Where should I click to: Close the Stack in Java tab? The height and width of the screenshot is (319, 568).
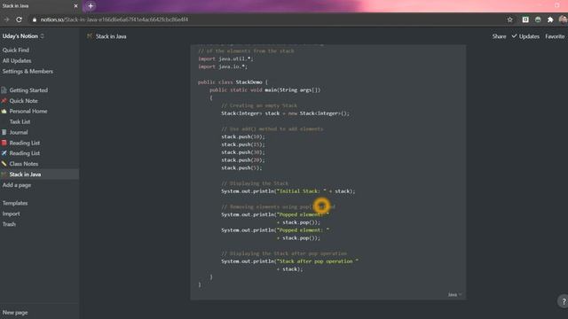[x=75, y=6]
